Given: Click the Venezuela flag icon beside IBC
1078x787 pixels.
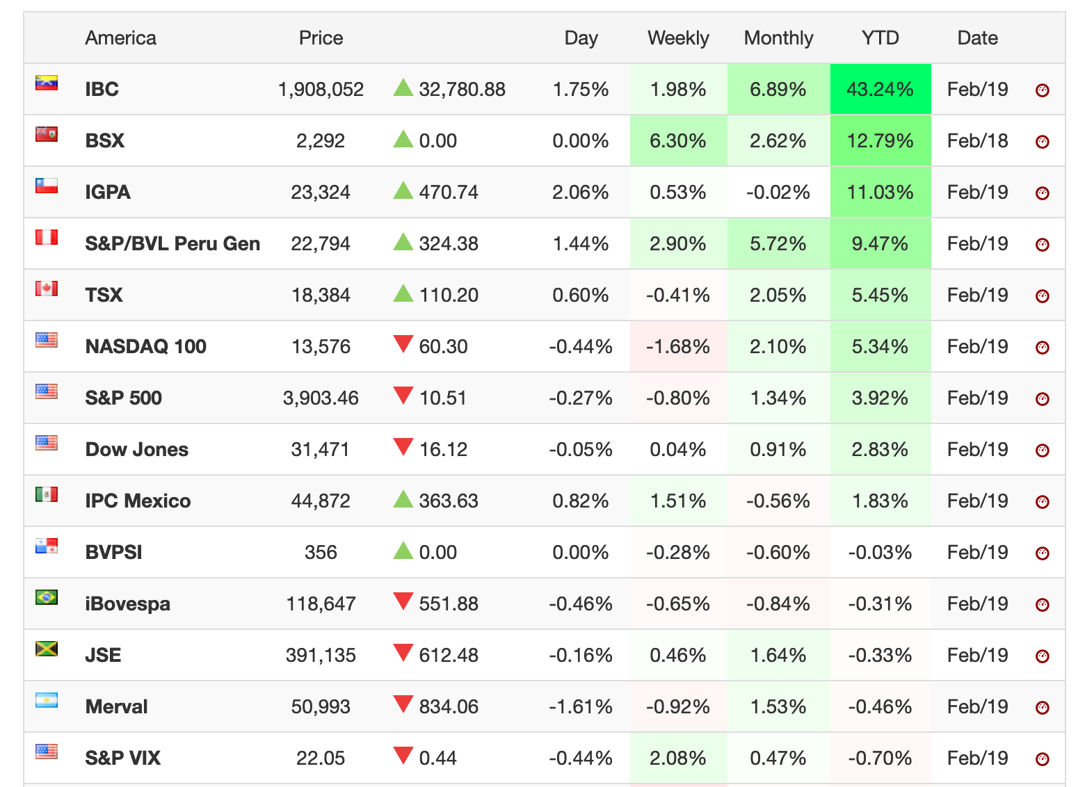Looking at the screenshot, I should (x=47, y=83).
